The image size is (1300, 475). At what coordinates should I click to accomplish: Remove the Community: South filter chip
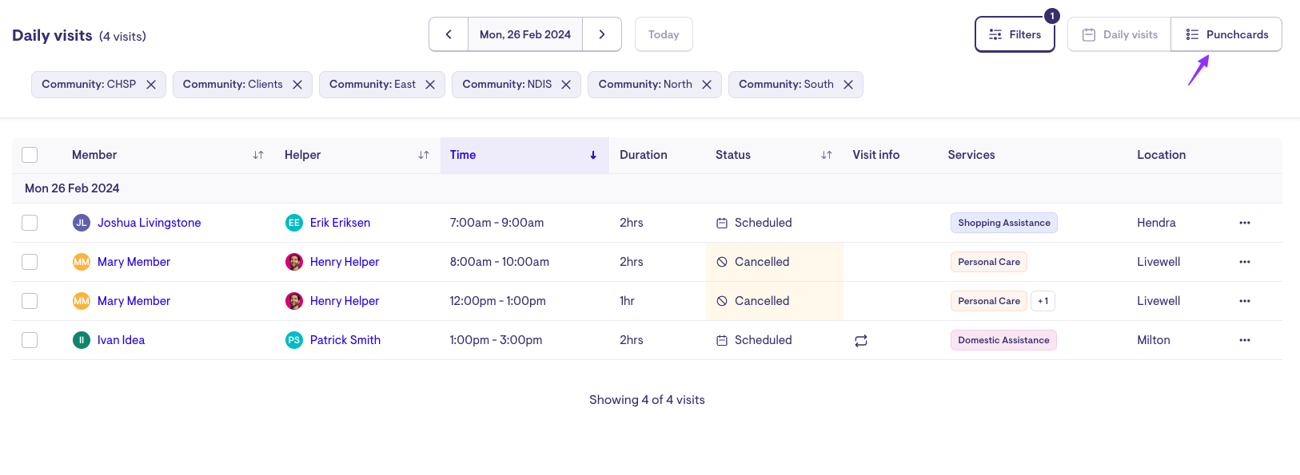click(848, 85)
